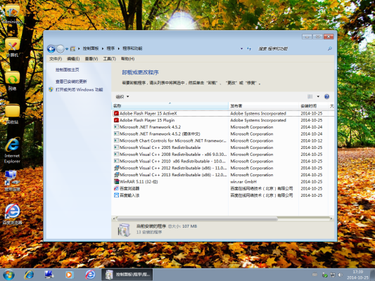
Task: Click the shield icon beside Windows features link
Action: [x=51, y=89]
